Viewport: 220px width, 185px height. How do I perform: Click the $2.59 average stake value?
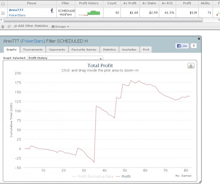point(153,13)
